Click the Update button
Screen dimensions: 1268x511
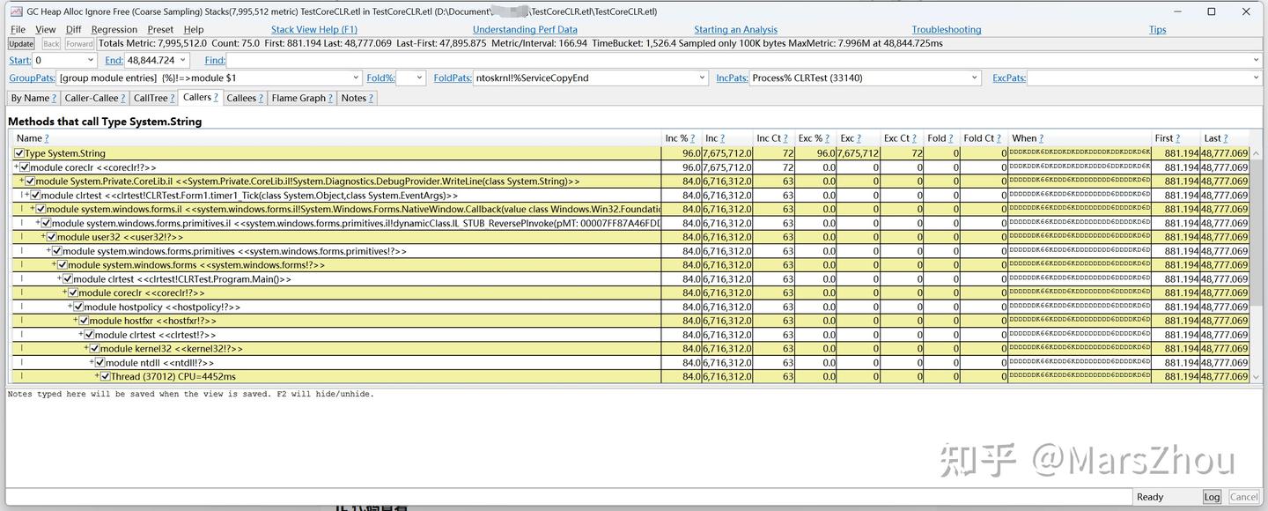(20, 43)
